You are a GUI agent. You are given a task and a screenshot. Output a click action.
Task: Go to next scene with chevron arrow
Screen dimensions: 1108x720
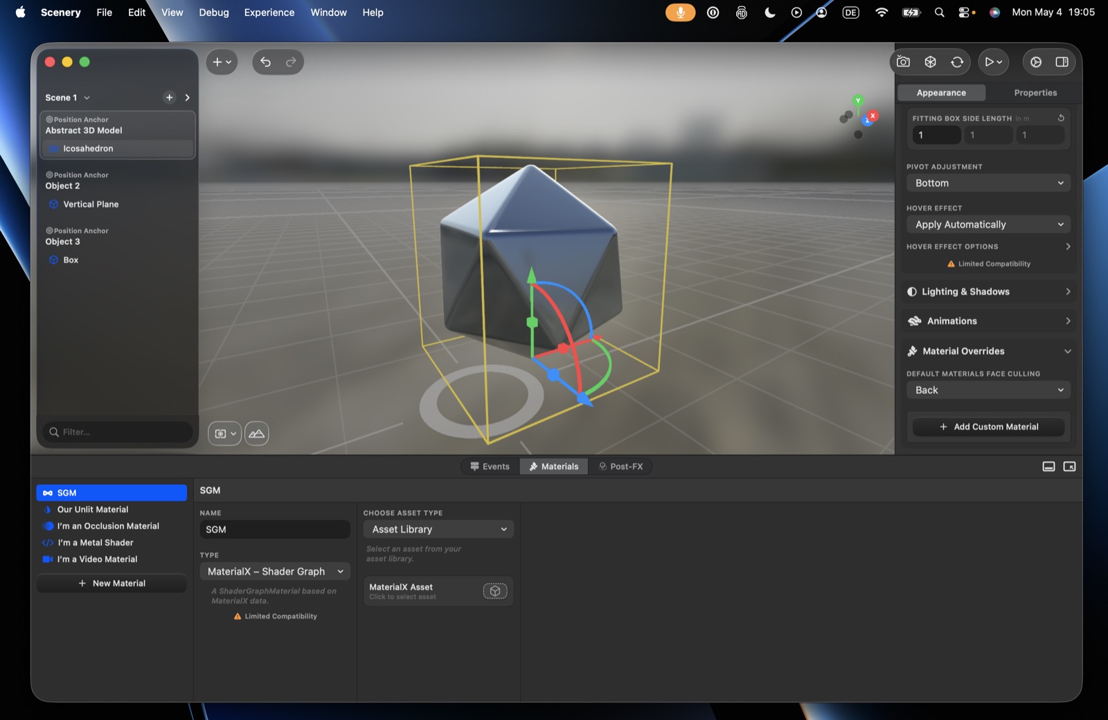click(x=187, y=98)
